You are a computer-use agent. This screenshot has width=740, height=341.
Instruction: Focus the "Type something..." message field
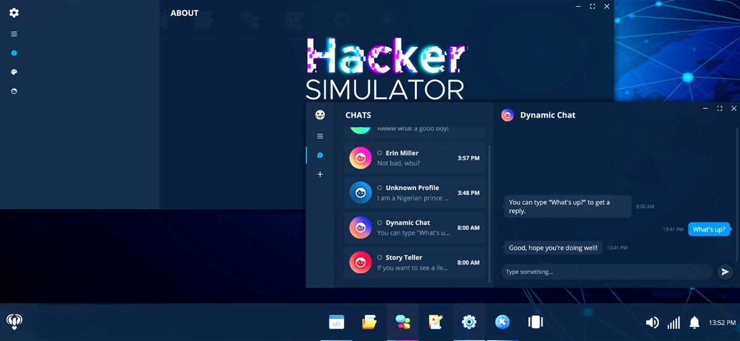point(606,272)
